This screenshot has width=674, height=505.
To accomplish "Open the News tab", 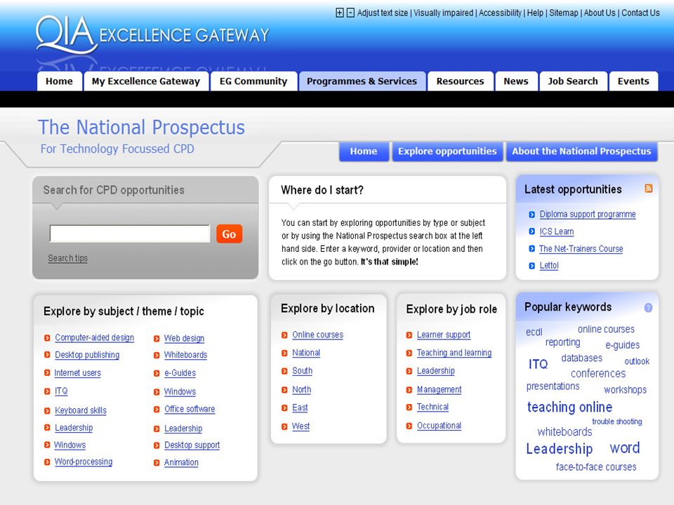I will (x=516, y=81).
